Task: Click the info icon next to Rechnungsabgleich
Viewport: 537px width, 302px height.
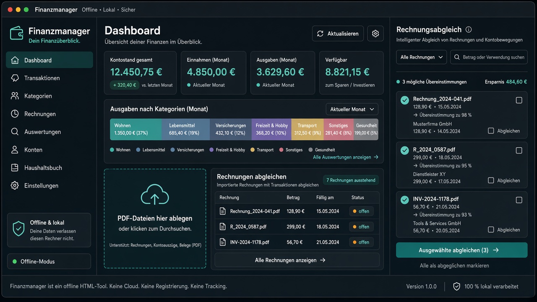Action: (469, 29)
